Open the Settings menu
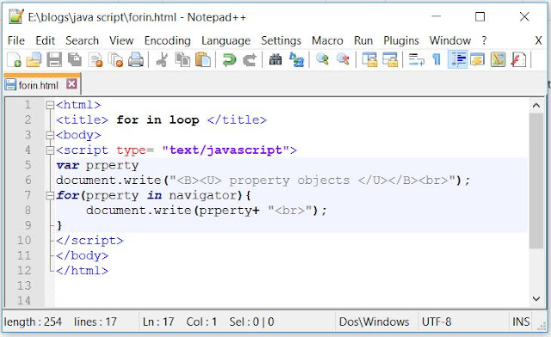551x337 pixels. (x=282, y=40)
